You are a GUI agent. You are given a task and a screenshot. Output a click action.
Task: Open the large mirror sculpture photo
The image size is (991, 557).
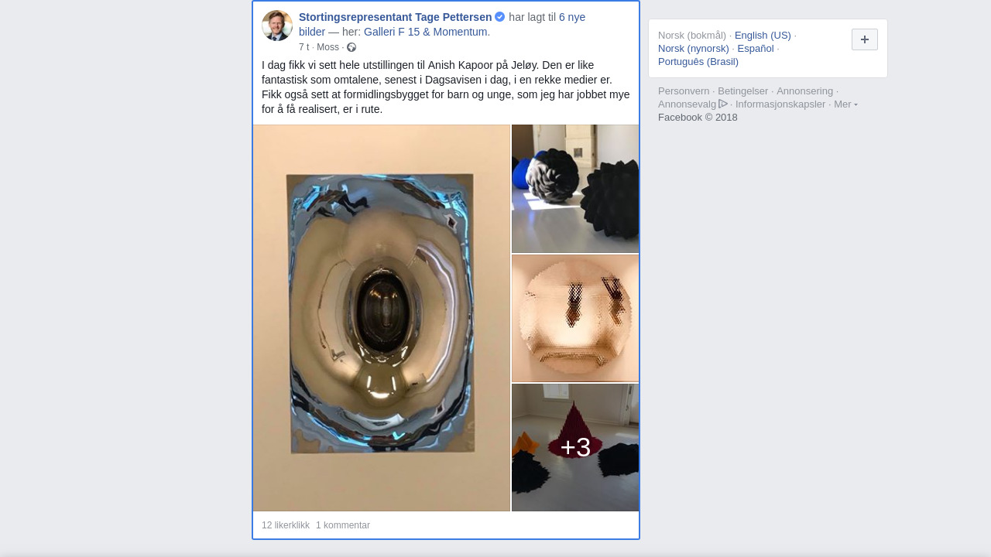tap(382, 318)
